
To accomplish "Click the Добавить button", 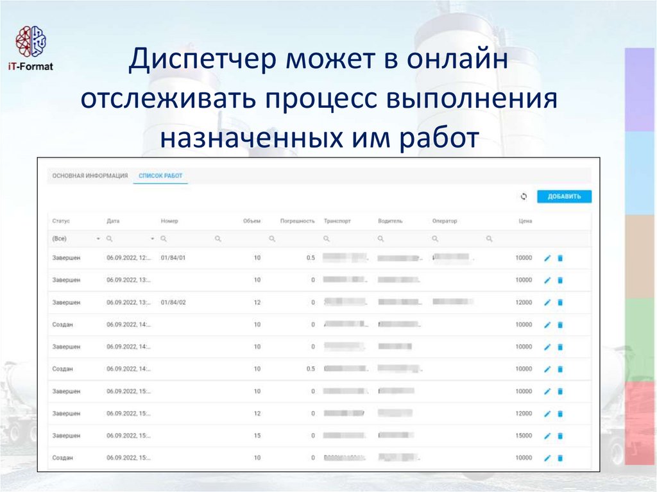I will coord(565,196).
